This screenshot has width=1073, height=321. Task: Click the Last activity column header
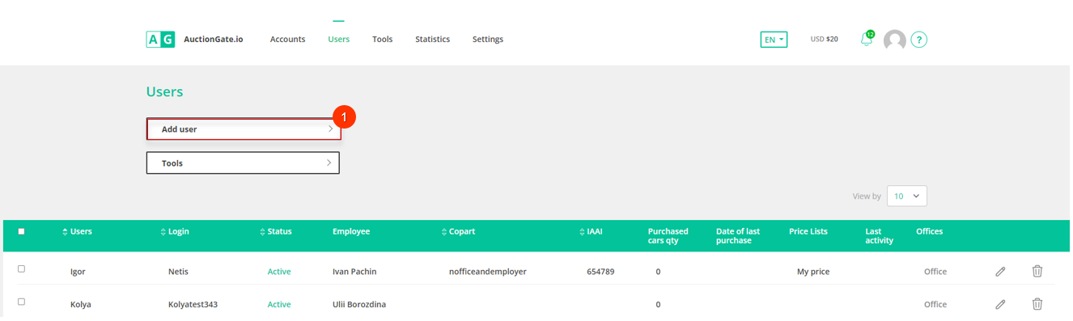880,236
